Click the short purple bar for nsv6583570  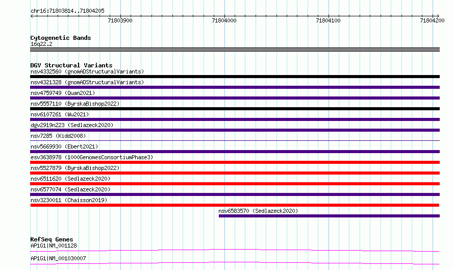329,216
